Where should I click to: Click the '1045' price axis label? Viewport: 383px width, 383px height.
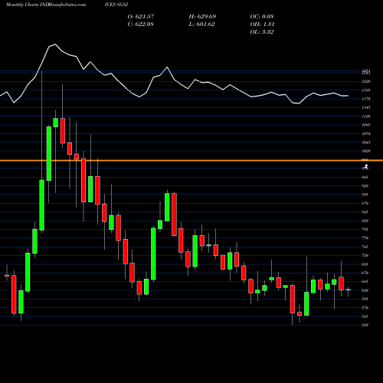(x=366, y=142)
